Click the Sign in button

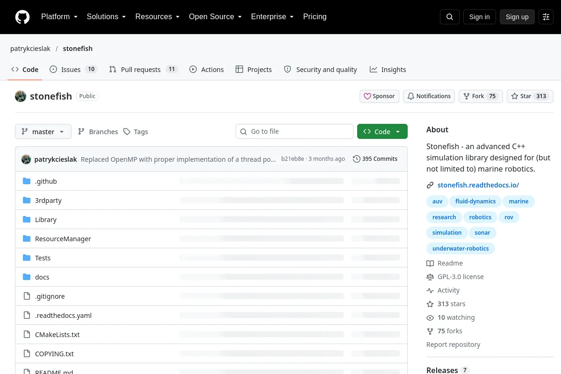pyautogui.click(x=479, y=17)
